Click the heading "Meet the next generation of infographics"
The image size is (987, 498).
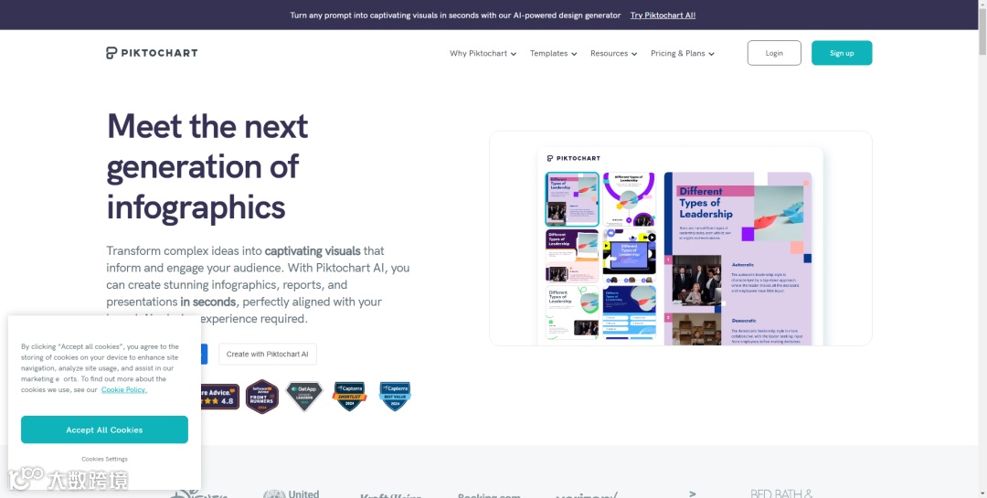pyautogui.click(x=207, y=167)
